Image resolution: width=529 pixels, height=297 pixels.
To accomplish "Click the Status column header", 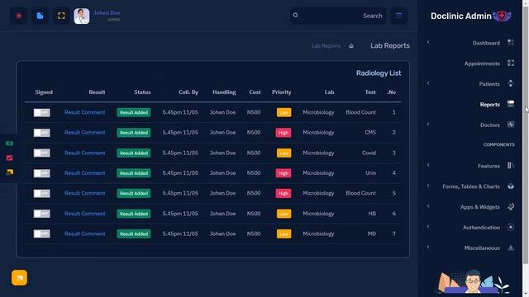I will (x=142, y=92).
